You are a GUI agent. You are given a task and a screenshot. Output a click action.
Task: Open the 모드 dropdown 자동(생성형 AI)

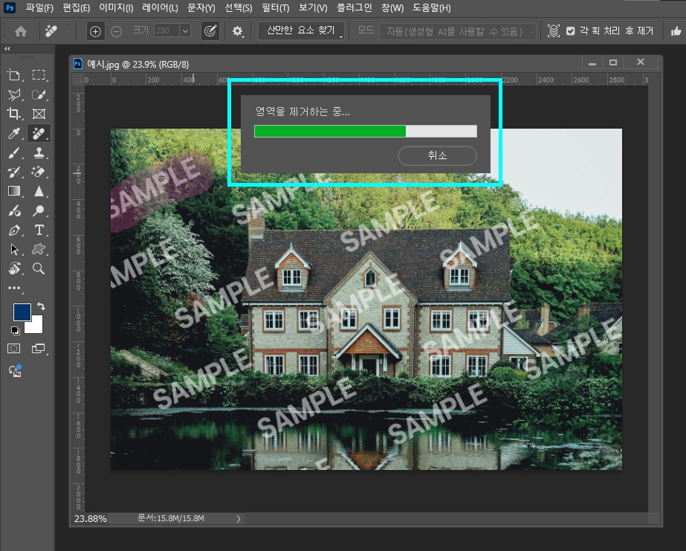pos(458,31)
